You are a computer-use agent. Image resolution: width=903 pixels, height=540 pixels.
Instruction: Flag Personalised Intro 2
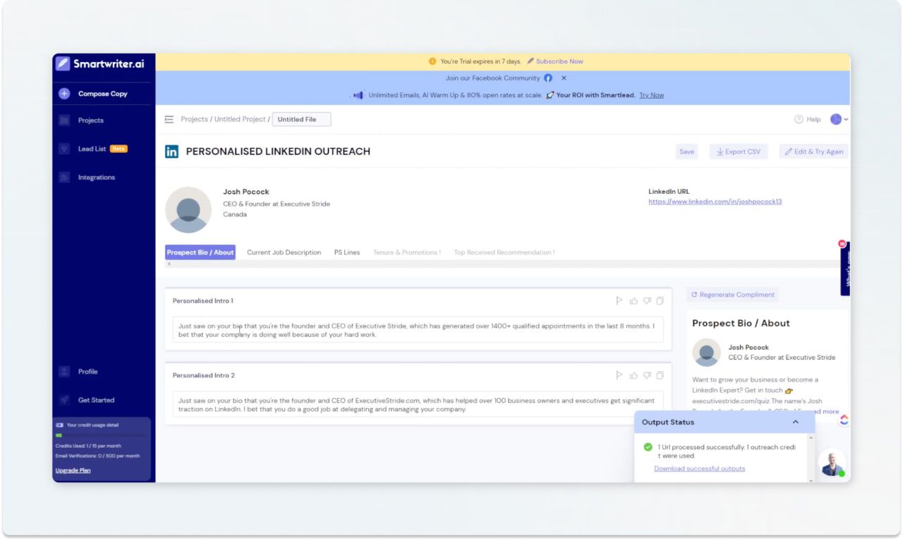(x=619, y=376)
